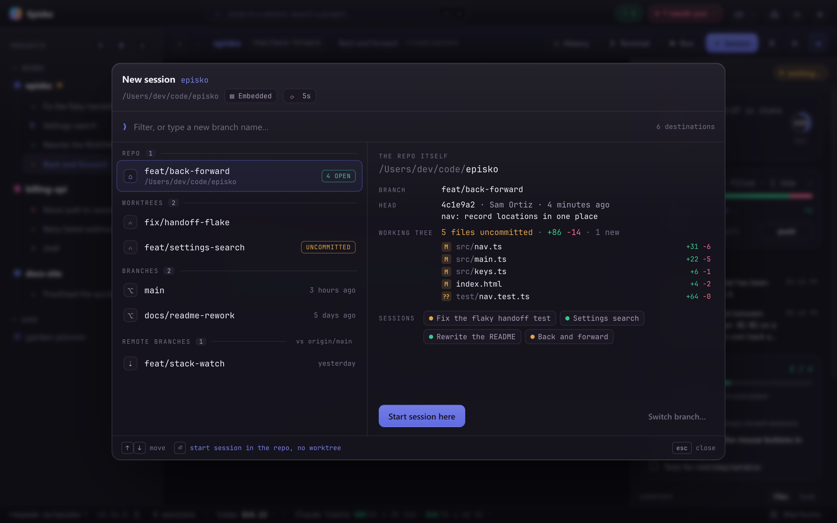Click the modified badge beside src/nav.ts
The image size is (837, 523).
click(x=446, y=247)
